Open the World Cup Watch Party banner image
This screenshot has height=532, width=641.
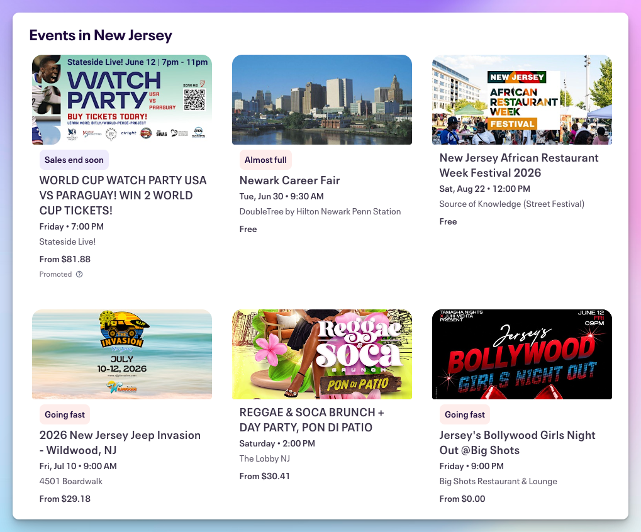click(122, 100)
